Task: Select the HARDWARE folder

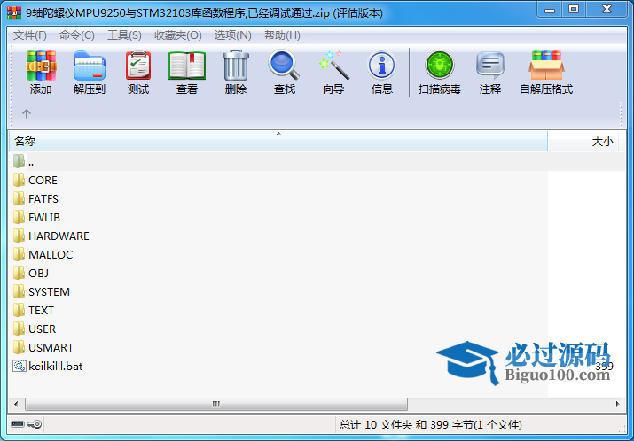Action: (51, 236)
